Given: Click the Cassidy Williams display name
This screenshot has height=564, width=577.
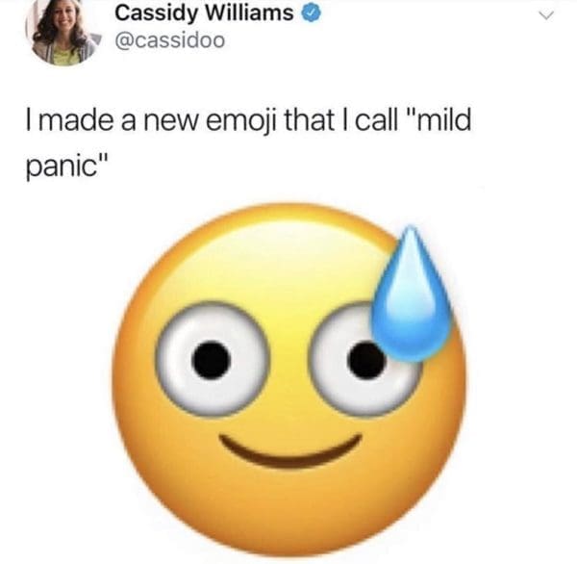Looking at the screenshot, I should [x=204, y=13].
